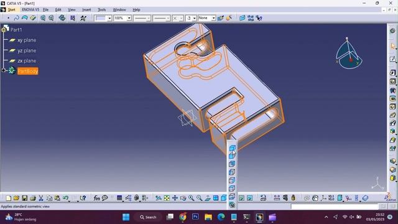Open the Tools menu
Viewport: 398px width, 224px height.
(101, 10)
